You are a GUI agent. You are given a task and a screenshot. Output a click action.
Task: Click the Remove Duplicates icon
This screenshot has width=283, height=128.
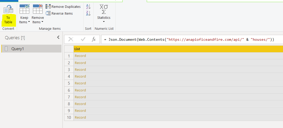pos(48,7)
